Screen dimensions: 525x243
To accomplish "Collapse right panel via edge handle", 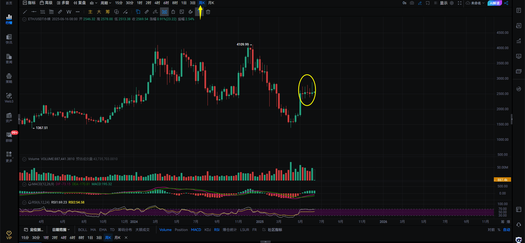I will point(512,119).
